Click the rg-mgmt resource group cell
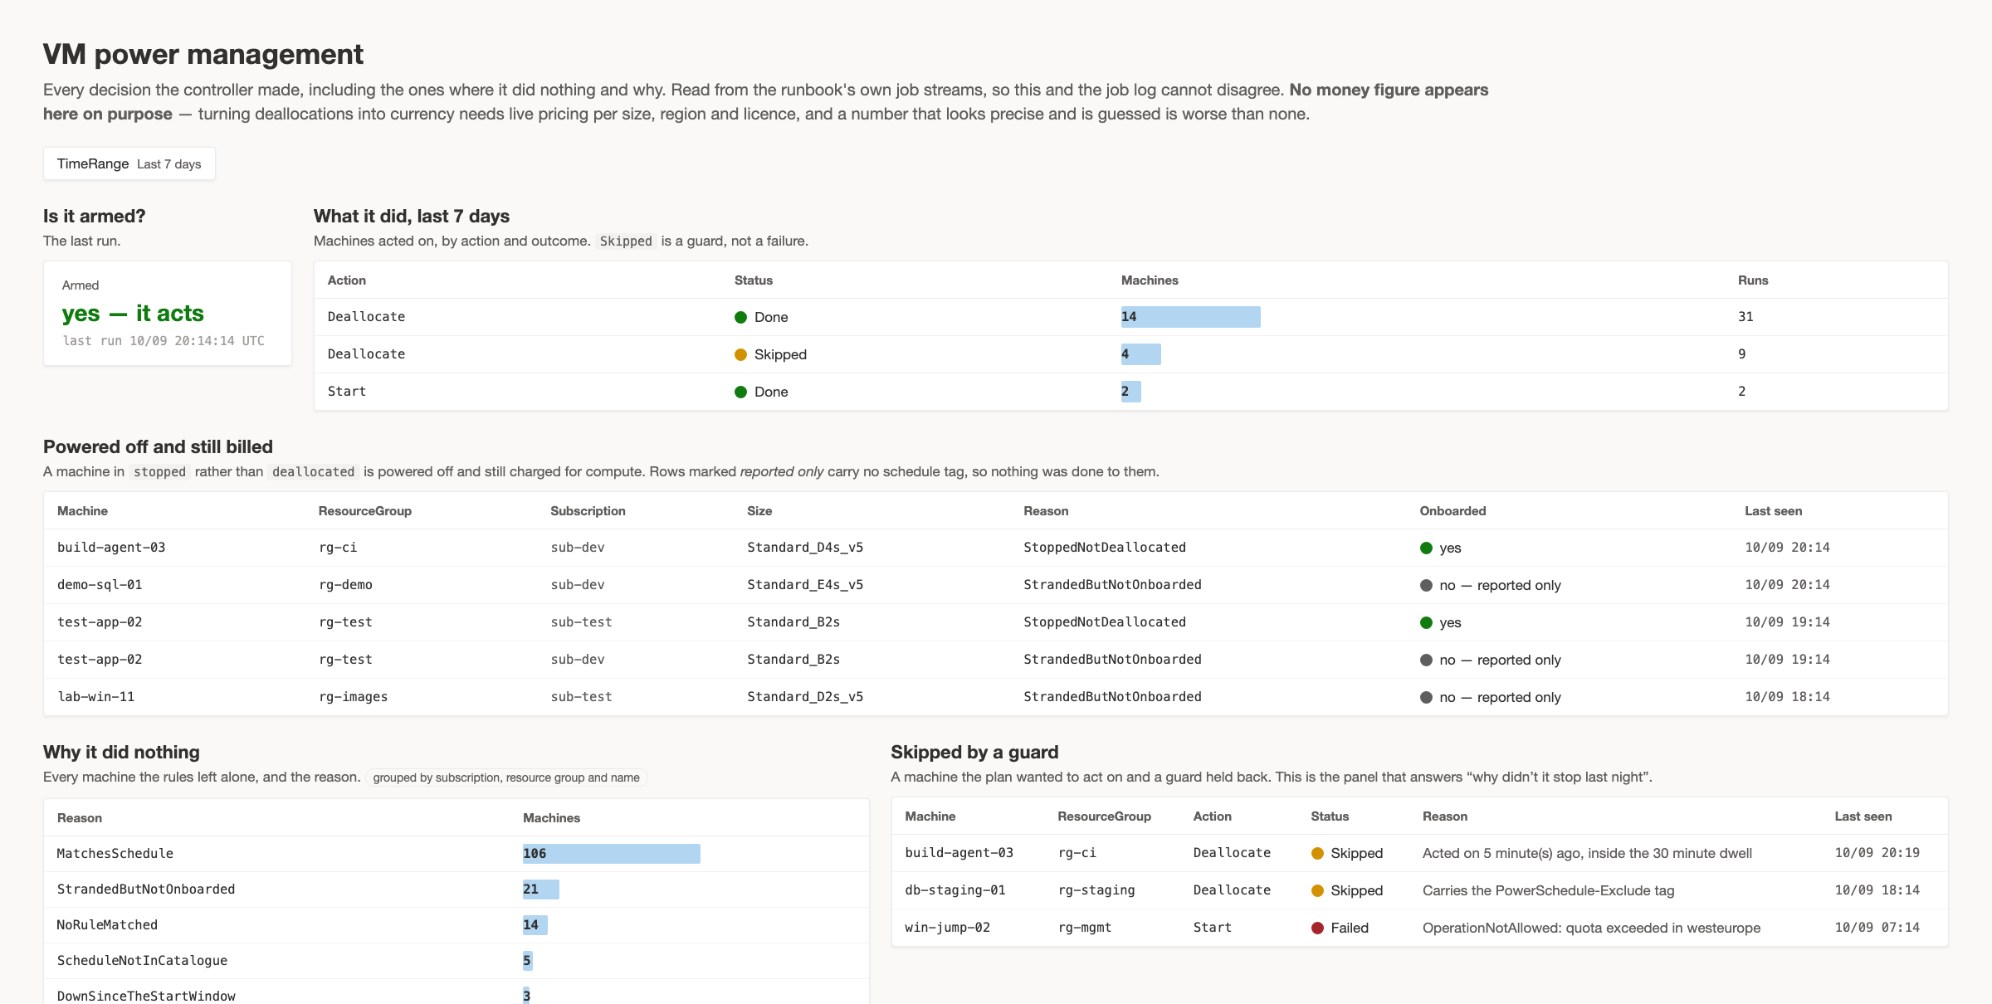The height and width of the screenshot is (1004, 1992). tap(1085, 928)
